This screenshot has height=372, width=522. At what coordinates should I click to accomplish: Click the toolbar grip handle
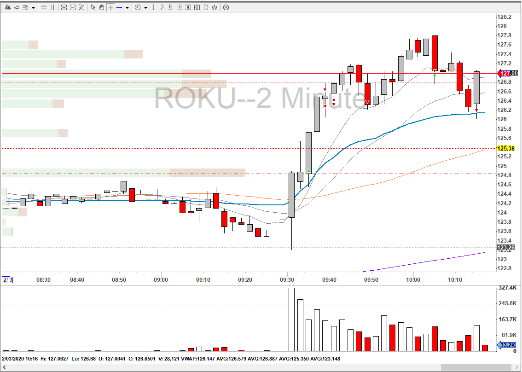(2, 7)
